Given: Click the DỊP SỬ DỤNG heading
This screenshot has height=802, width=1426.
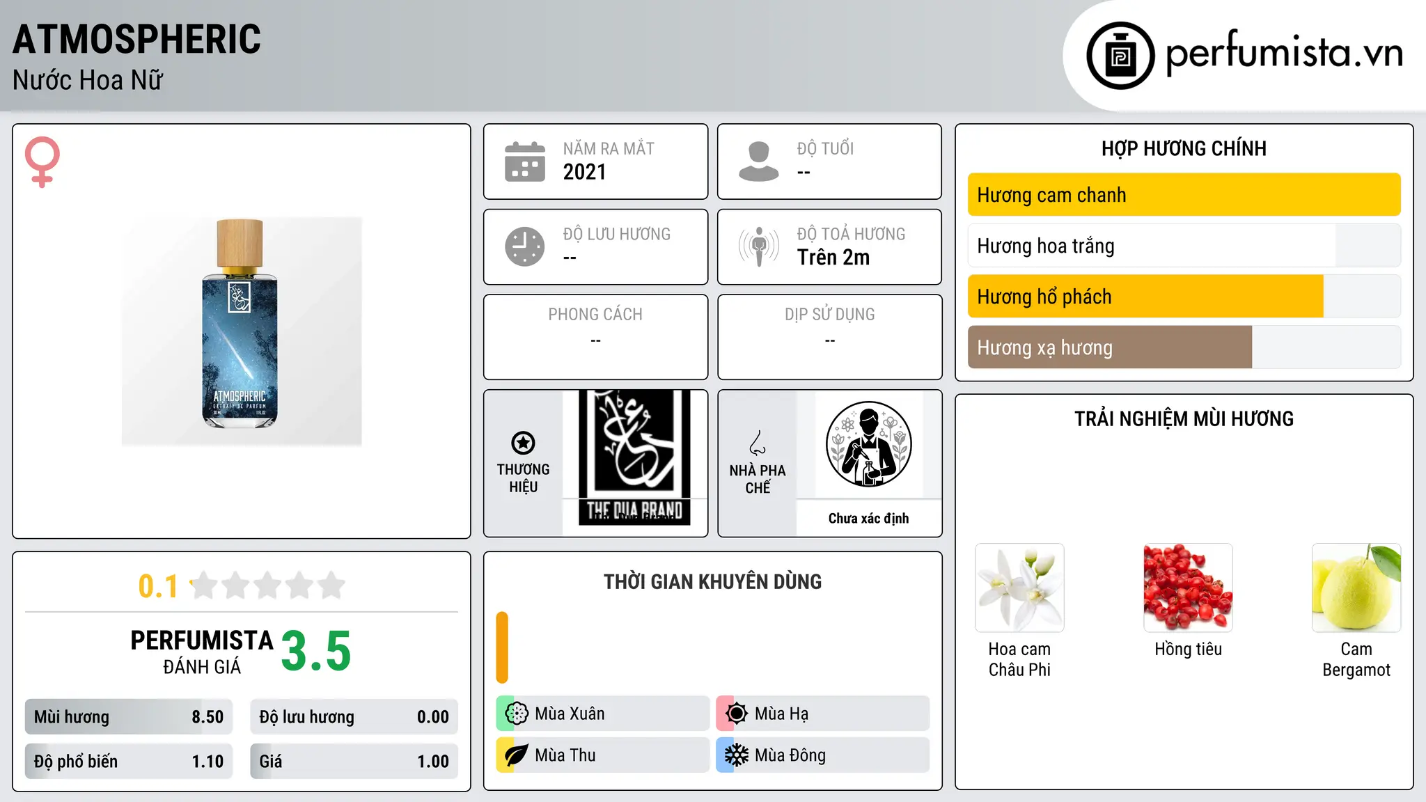Looking at the screenshot, I should click(x=830, y=315).
